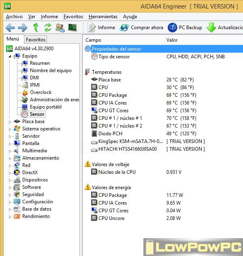Click the Back arrow toolbar icon

[x=10, y=28]
